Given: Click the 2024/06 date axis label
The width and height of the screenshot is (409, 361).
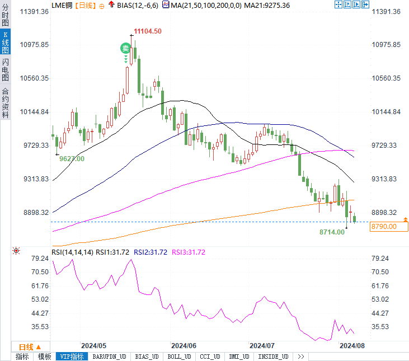Looking at the screenshot, I should (x=184, y=346).
